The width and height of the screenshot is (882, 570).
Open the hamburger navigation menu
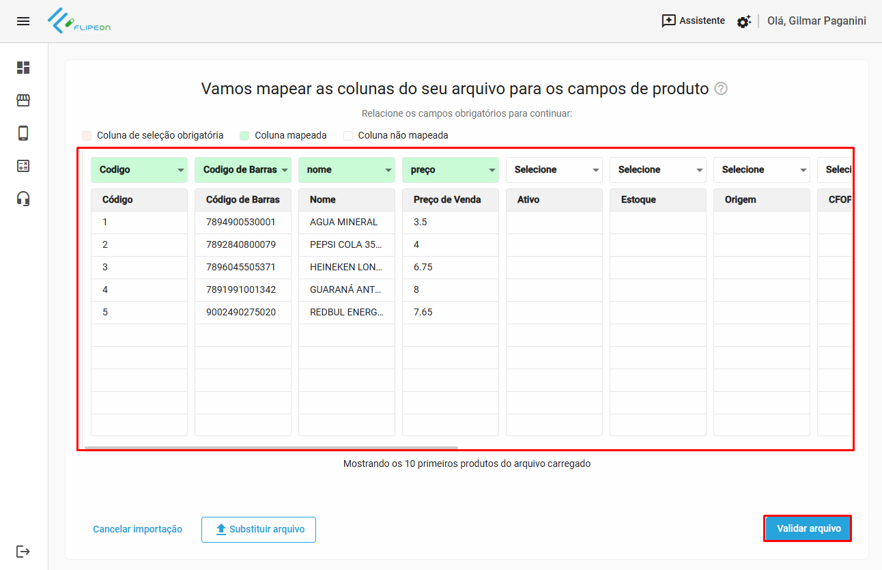(x=23, y=21)
